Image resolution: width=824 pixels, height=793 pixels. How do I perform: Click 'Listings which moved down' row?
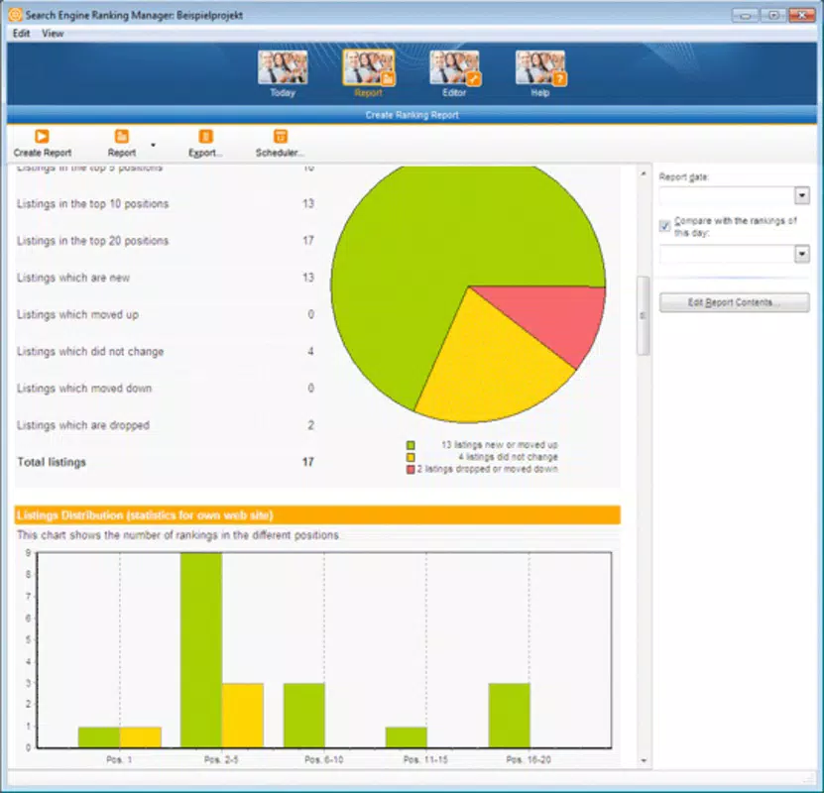pos(166,388)
